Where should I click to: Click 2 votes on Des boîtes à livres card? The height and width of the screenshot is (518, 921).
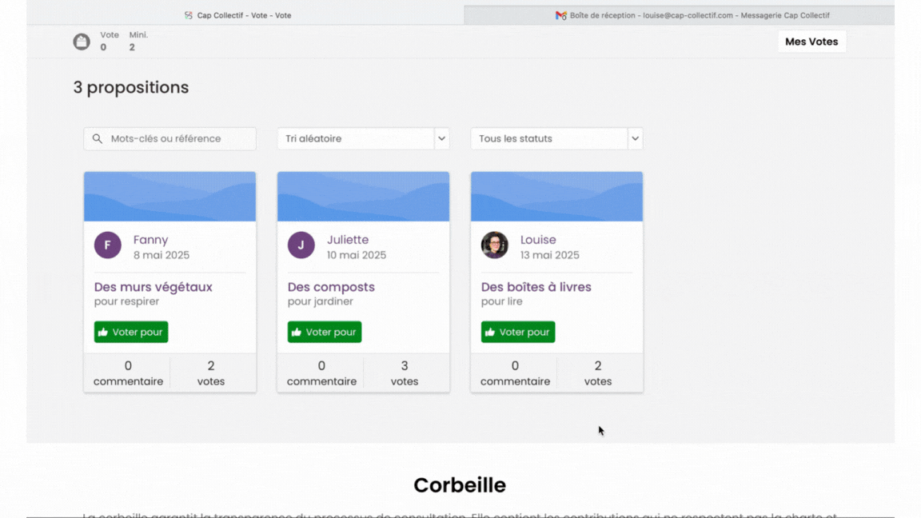598,373
